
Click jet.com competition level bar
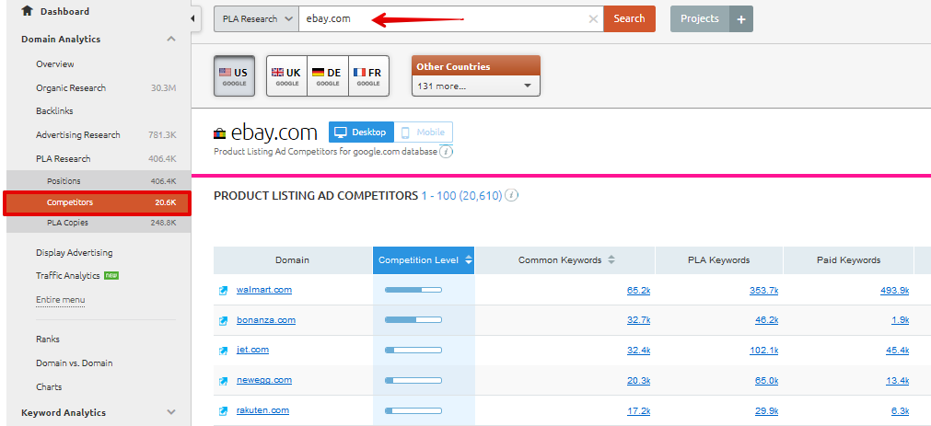[413, 351]
